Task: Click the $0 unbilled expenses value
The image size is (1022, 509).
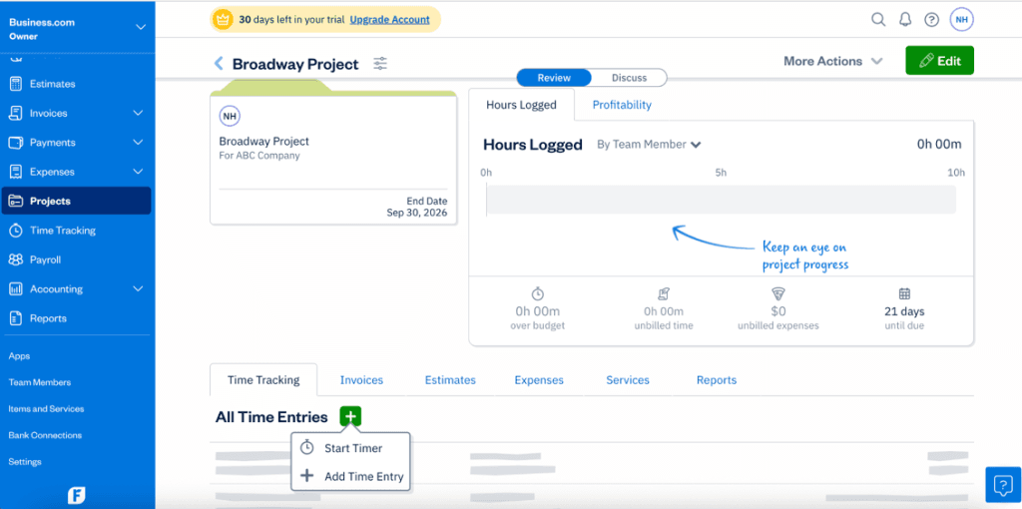Action: tap(778, 311)
